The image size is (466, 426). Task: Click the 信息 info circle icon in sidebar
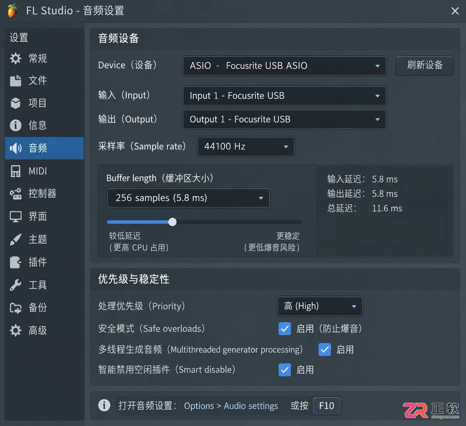point(16,125)
